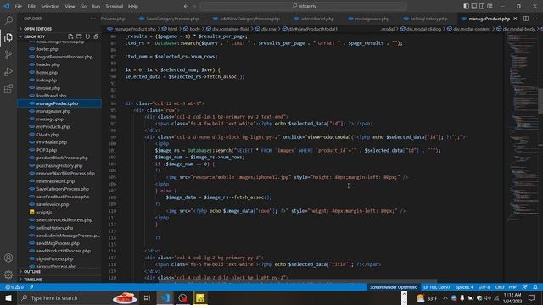Go forward in navigation history

tap(194, 6)
